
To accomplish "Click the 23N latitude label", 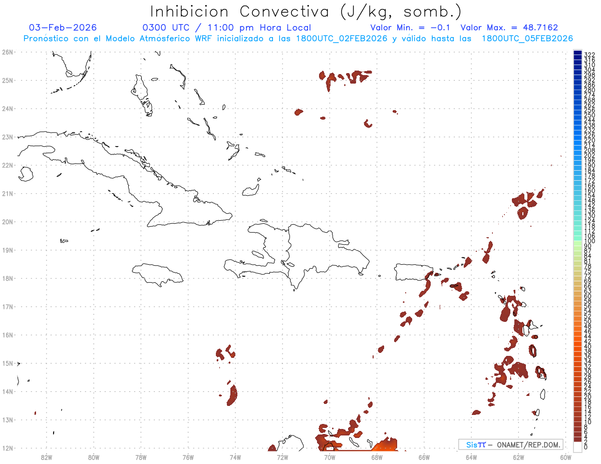I will [7, 137].
